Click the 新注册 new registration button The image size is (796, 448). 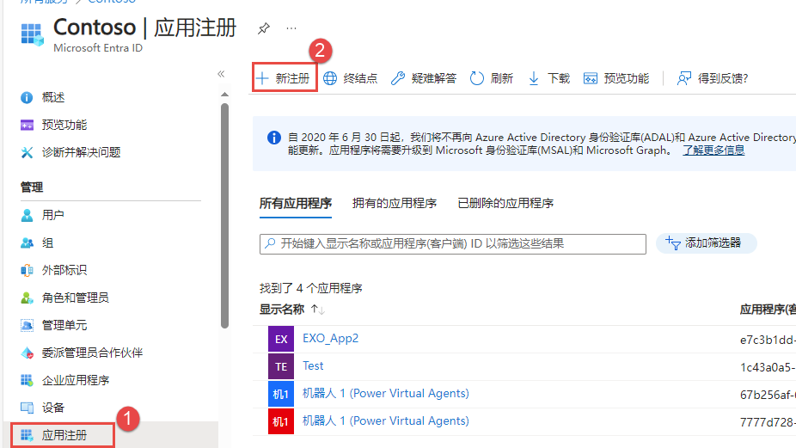[x=285, y=78]
